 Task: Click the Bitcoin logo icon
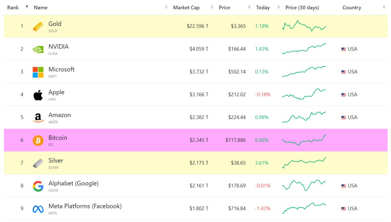(x=38, y=140)
